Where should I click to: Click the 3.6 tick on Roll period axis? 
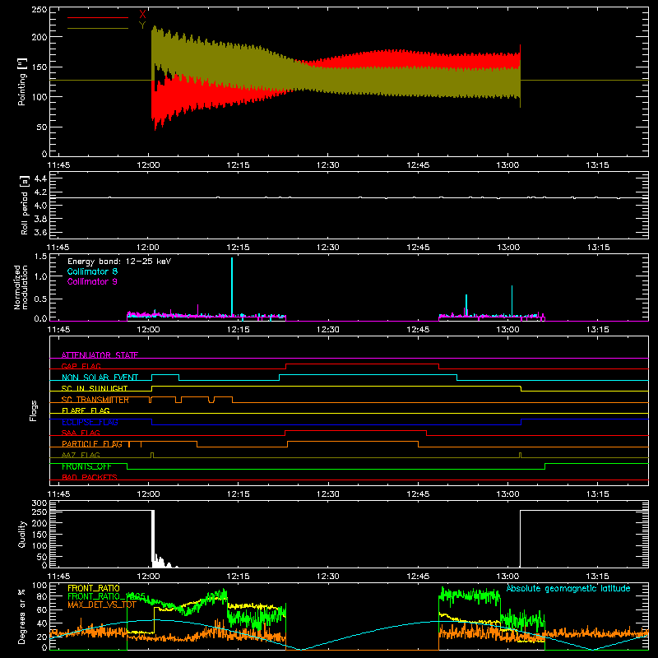(x=40, y=232)
